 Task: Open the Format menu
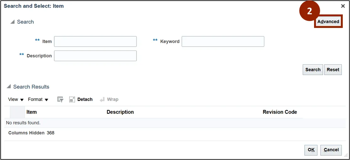(38, 99)
